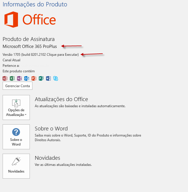The image size is (188, 192).
Task: Select the Informações do Produto heading
Action: pyautogui.click(x=35, y=4)
